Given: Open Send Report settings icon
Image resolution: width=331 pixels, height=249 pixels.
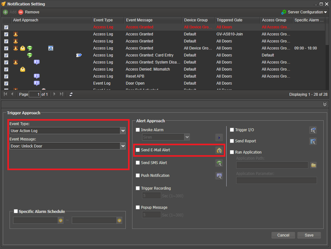Looking at the screenshot, I should (x=313, y=141).
